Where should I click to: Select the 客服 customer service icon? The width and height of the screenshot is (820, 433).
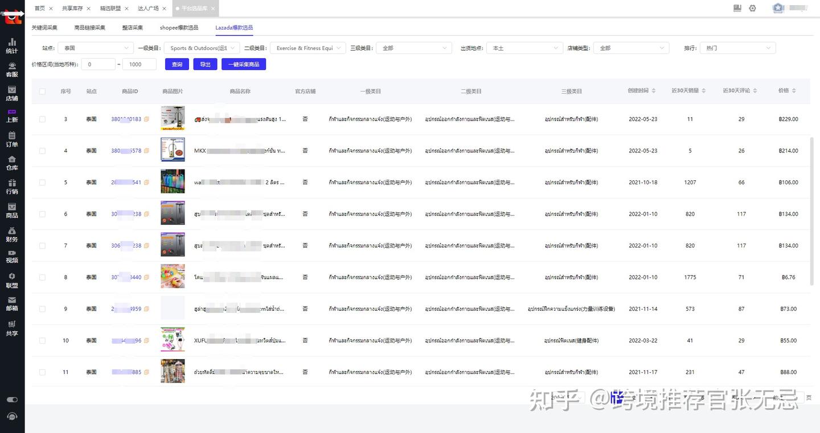pyautogui.click(x=12, y=69)
